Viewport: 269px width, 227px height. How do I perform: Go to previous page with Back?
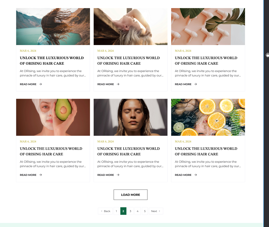click(105, 211)
